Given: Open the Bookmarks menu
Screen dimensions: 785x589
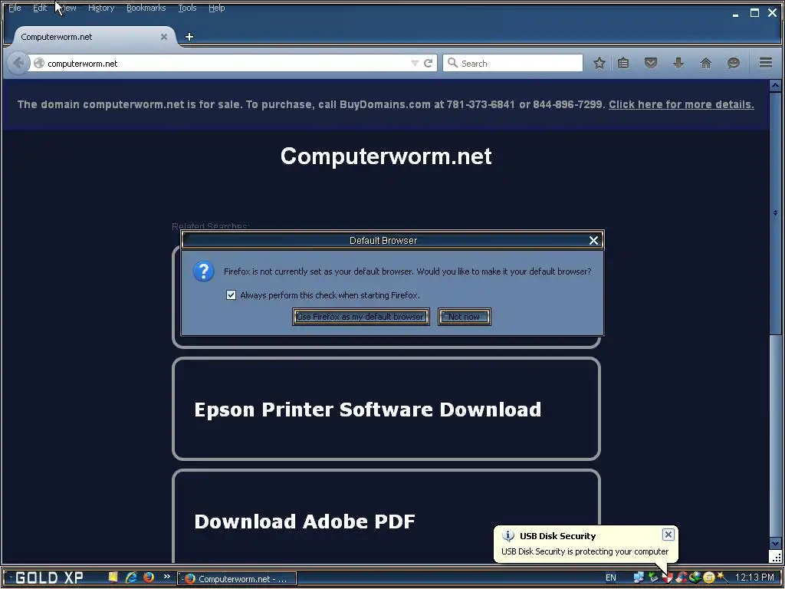Looking at the screenshot, I should point(146,8).
